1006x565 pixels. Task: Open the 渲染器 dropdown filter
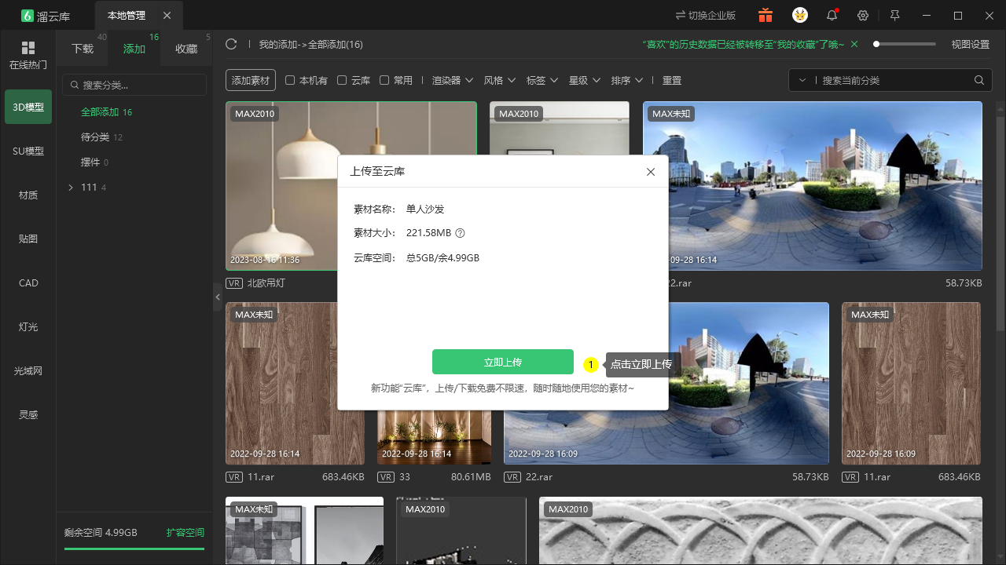pos(453,80)
